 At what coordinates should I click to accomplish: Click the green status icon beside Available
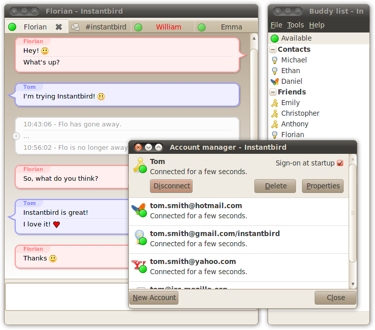[274, 38]
